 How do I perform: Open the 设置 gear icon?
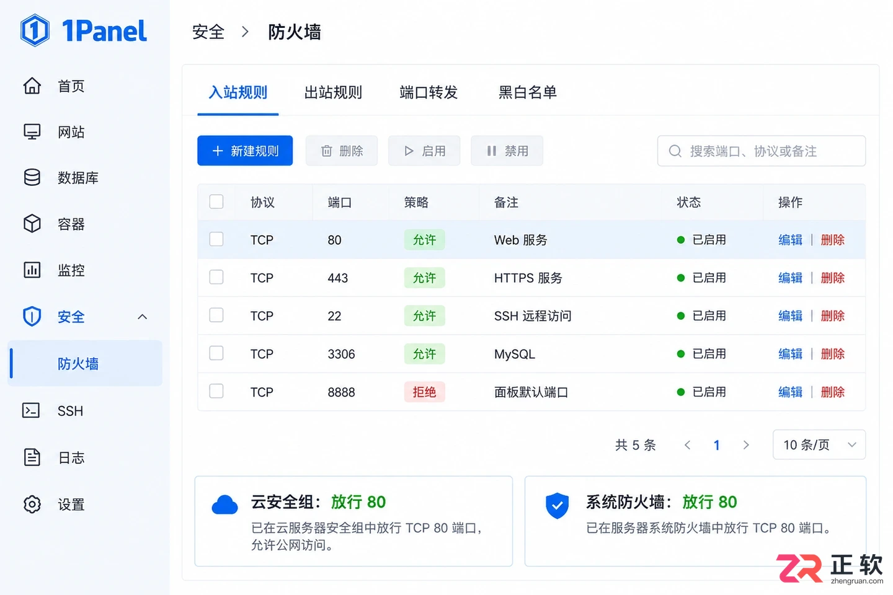(32, 505)
